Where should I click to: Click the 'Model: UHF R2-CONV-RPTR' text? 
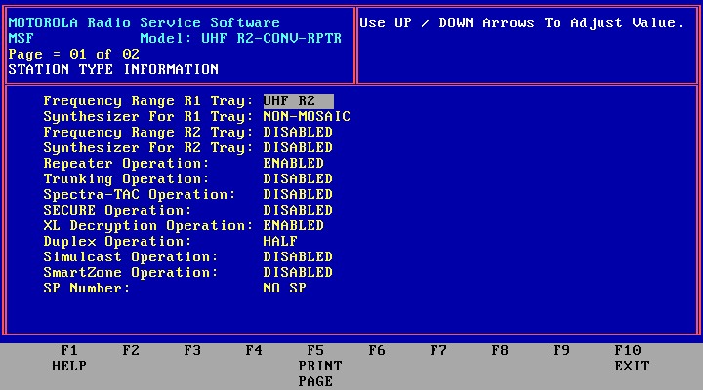(241, 38)
